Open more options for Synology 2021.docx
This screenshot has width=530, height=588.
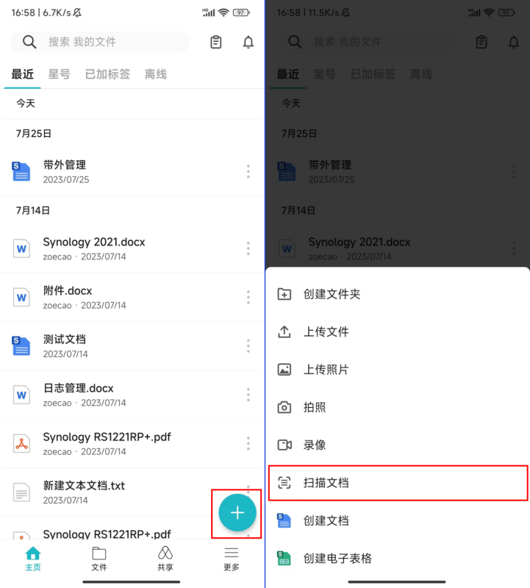pyautogui.click(x=248, y=248)
